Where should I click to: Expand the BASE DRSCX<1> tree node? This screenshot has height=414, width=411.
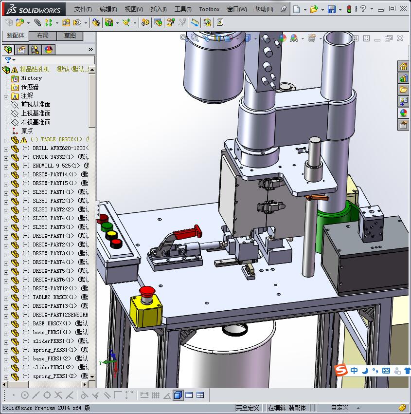pos(6,325)
